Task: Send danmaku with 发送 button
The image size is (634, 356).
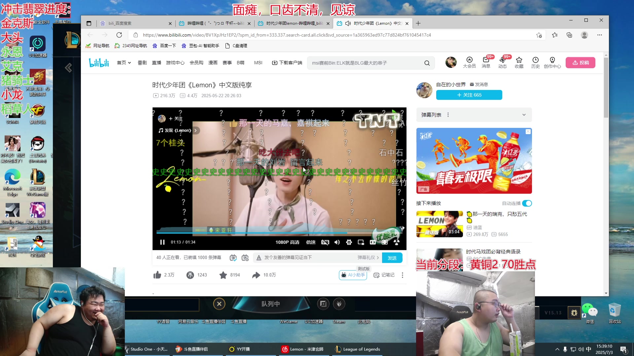Action: (x=392, y=258)
